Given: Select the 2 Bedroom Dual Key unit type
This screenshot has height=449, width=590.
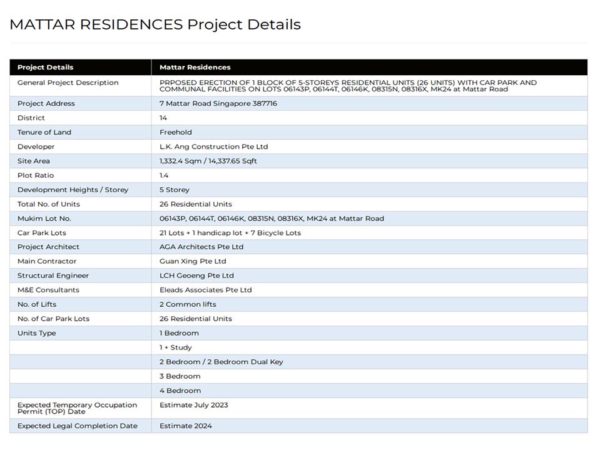Looking at the screenshot, I should click(221, 362).
